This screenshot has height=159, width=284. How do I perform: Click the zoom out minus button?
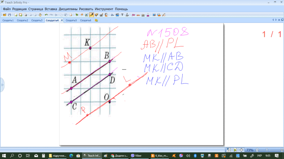click(x=257, y=150)
